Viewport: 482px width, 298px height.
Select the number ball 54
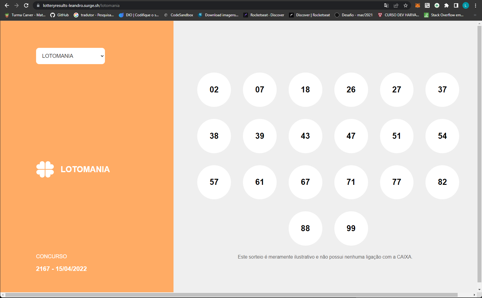pyautogui.click(x=442, y=136)
